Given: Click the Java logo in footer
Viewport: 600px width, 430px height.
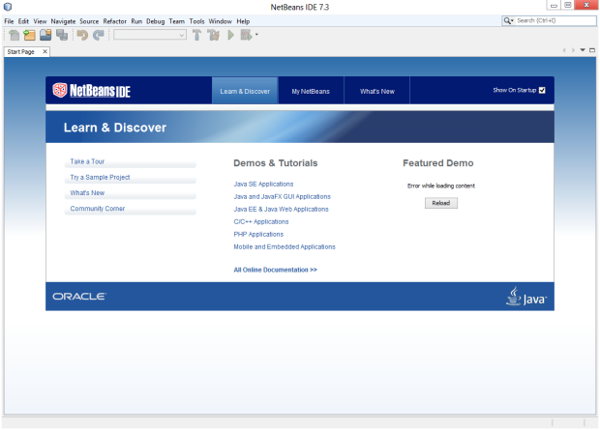Looking at the screenshot, I should click(526, 297).
